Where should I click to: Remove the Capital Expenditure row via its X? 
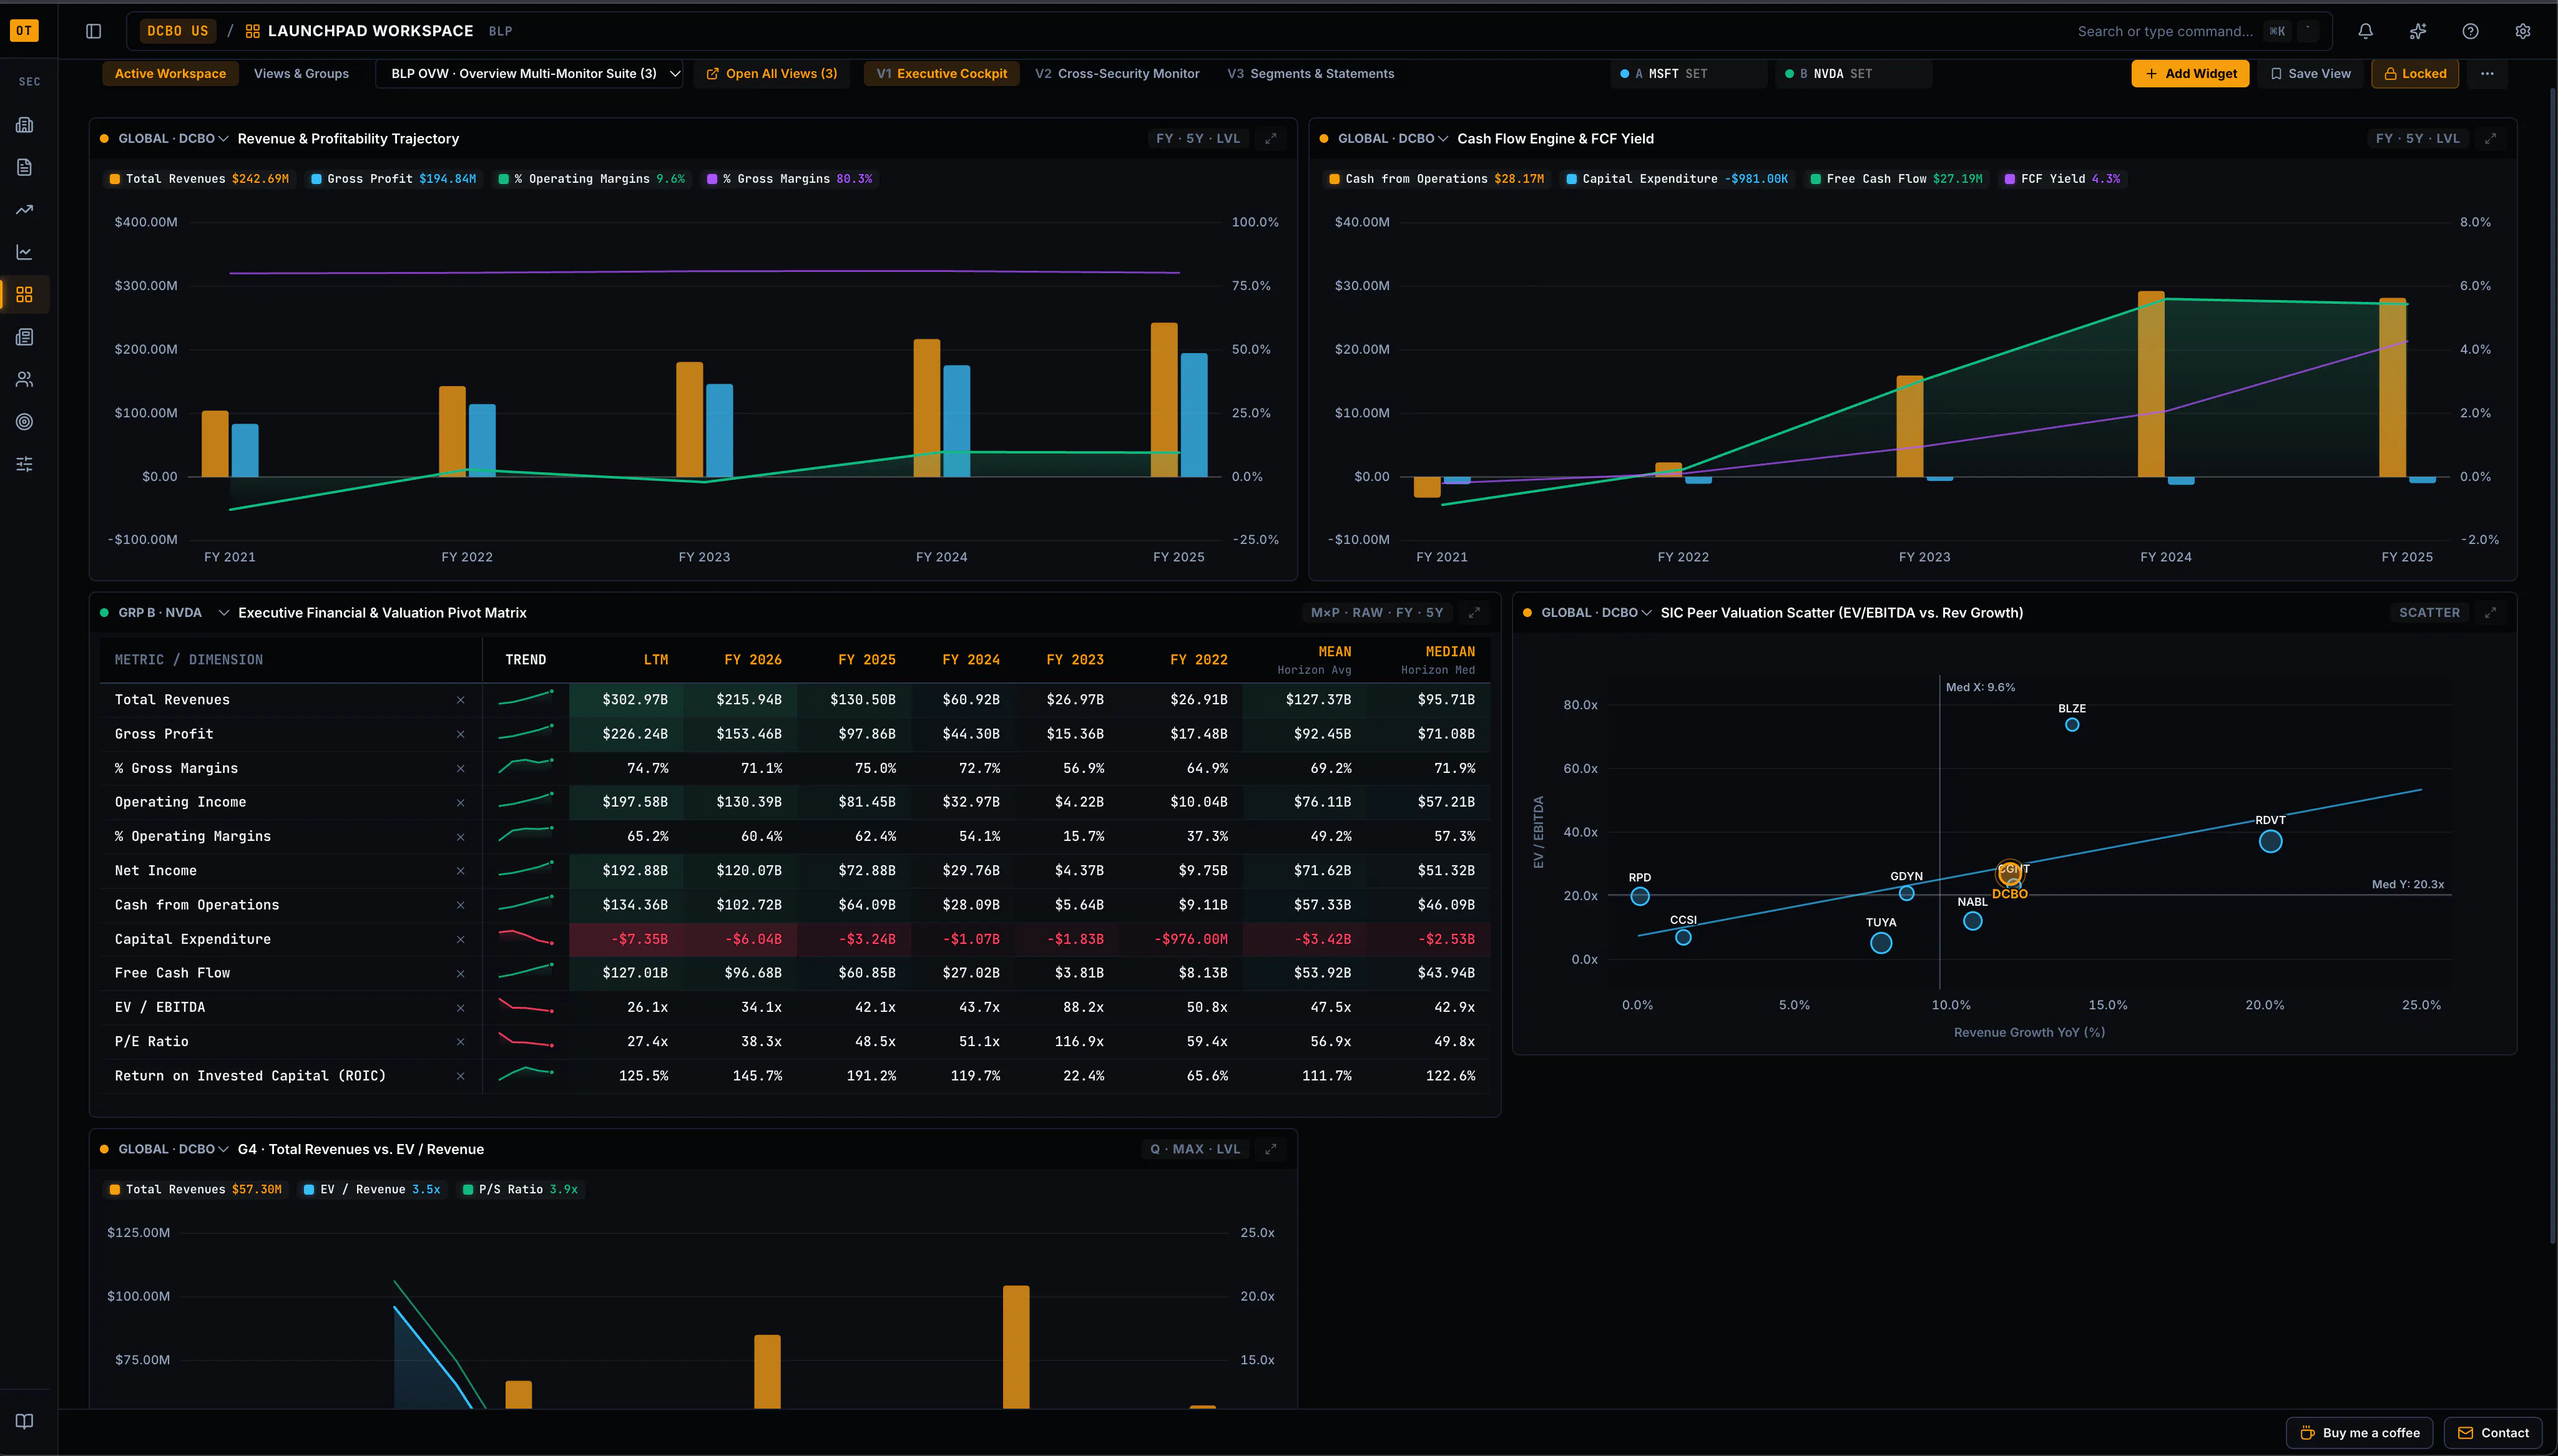tap(460, 940)
